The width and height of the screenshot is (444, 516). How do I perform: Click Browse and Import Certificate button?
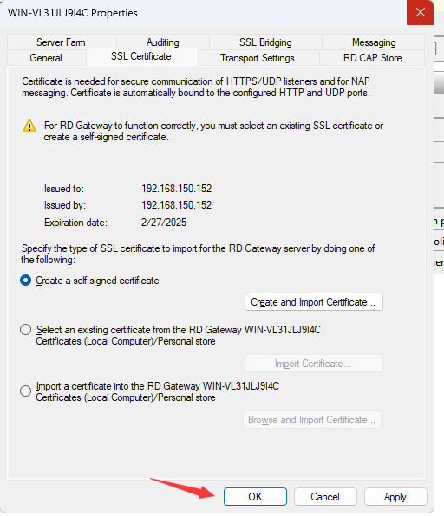(312, 420)
